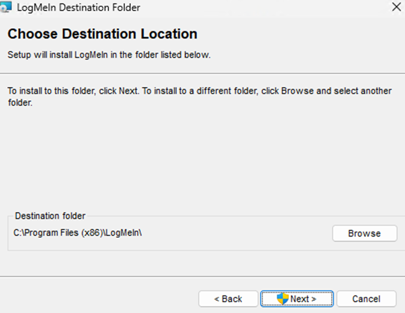The width and height of the screenshot is (405, 313).
Task: Go back with the Back button
Action: pyautogui.click(x=228, y=299)
